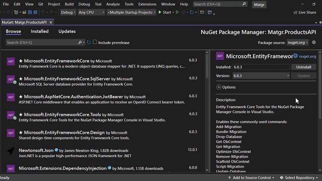Click the Uninstall button
Viewport: 322px width, 181px height.
[x=303, y=67]
